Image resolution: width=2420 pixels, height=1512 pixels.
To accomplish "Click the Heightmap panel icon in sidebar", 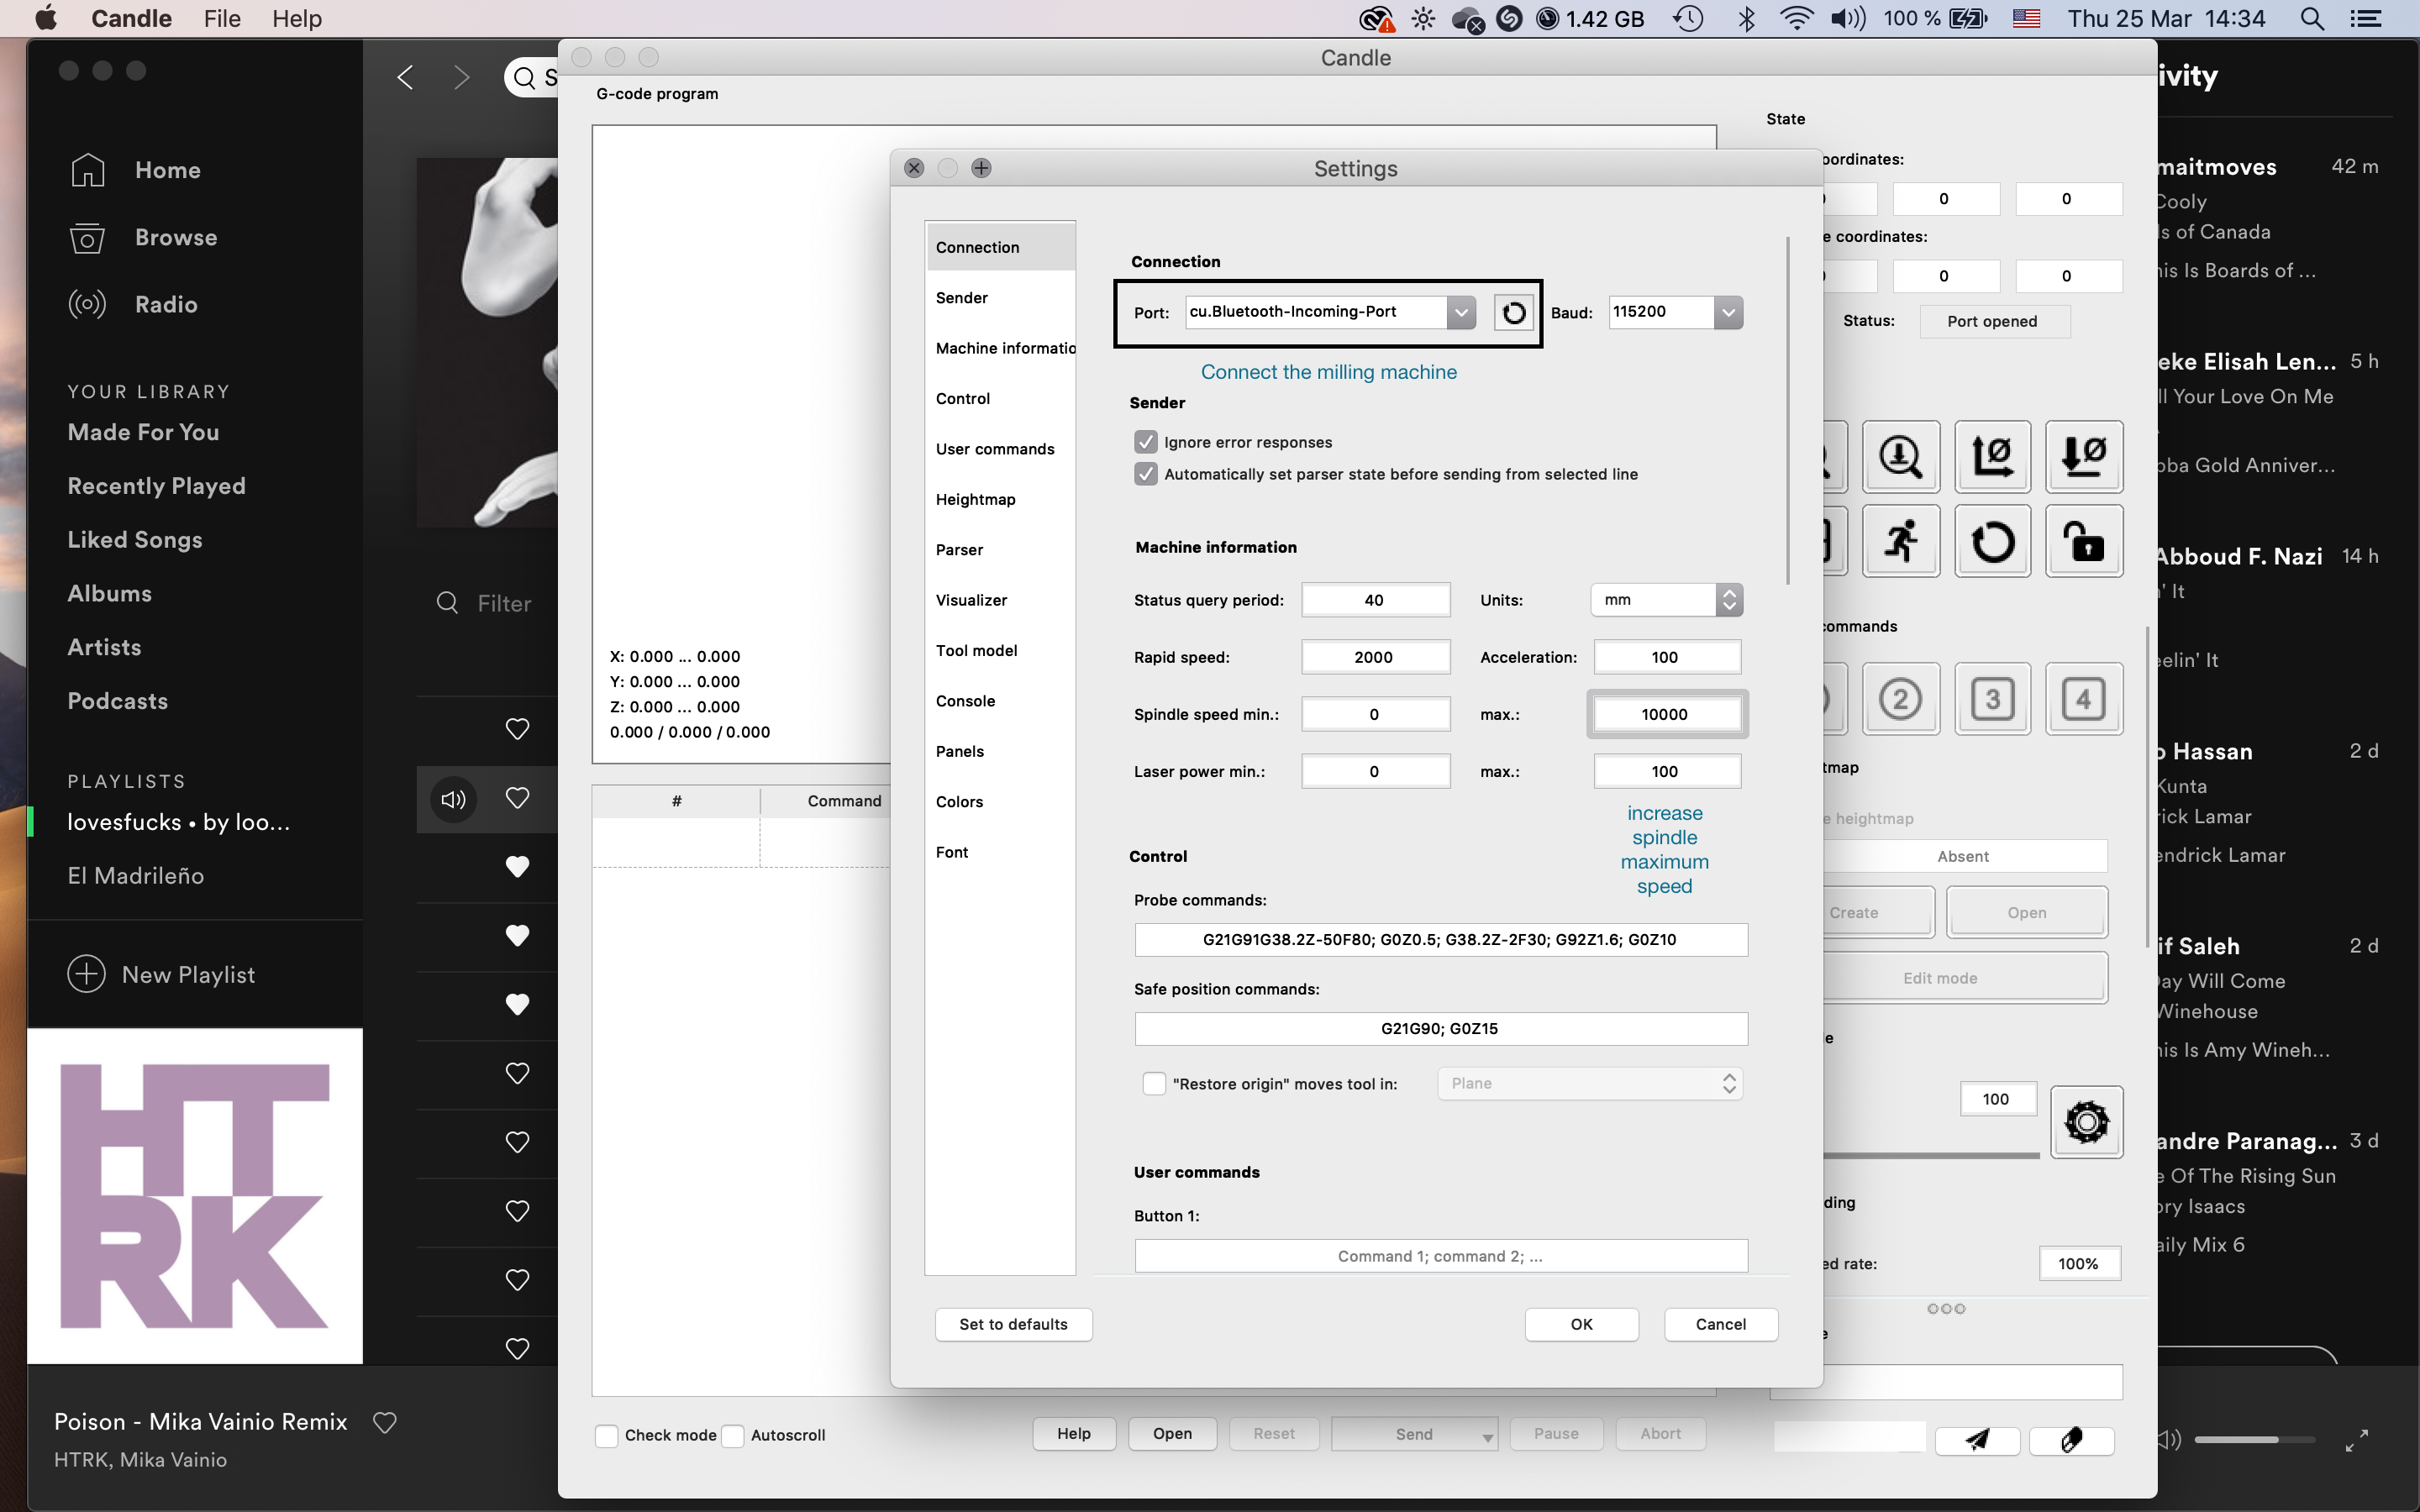I will [977, 498].
